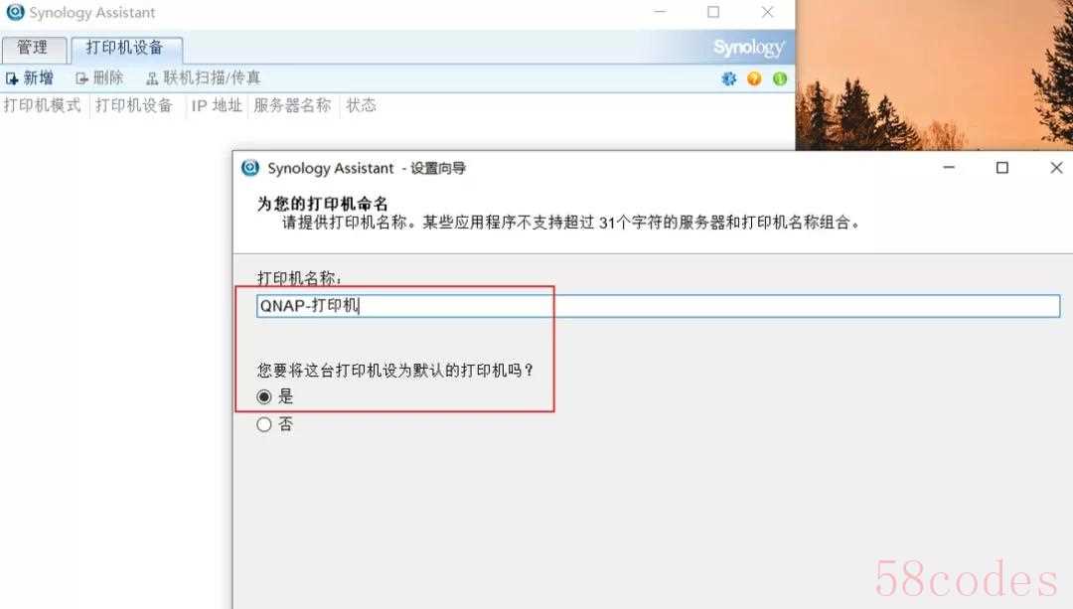
Task: Open settings via the blue gear icon
Action: [729, 78]
